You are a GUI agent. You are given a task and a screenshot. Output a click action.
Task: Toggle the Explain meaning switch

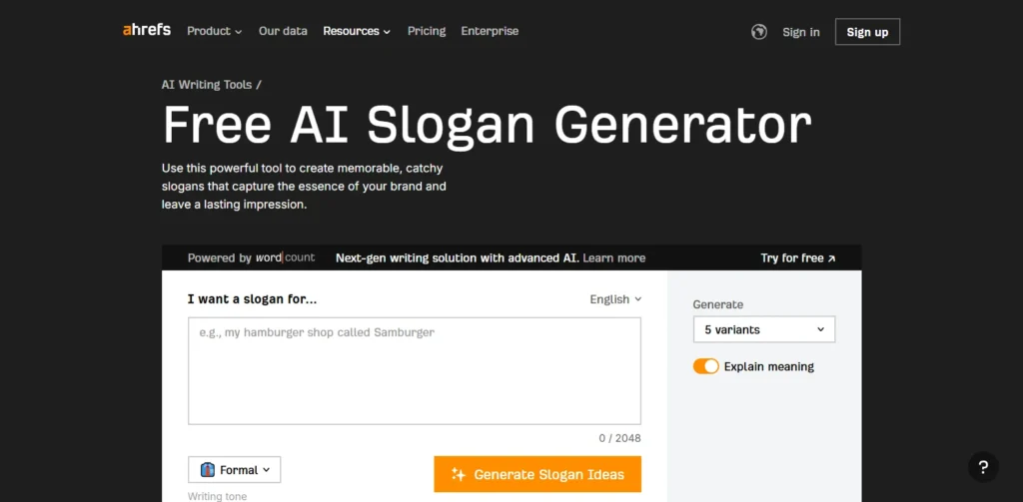706,366
